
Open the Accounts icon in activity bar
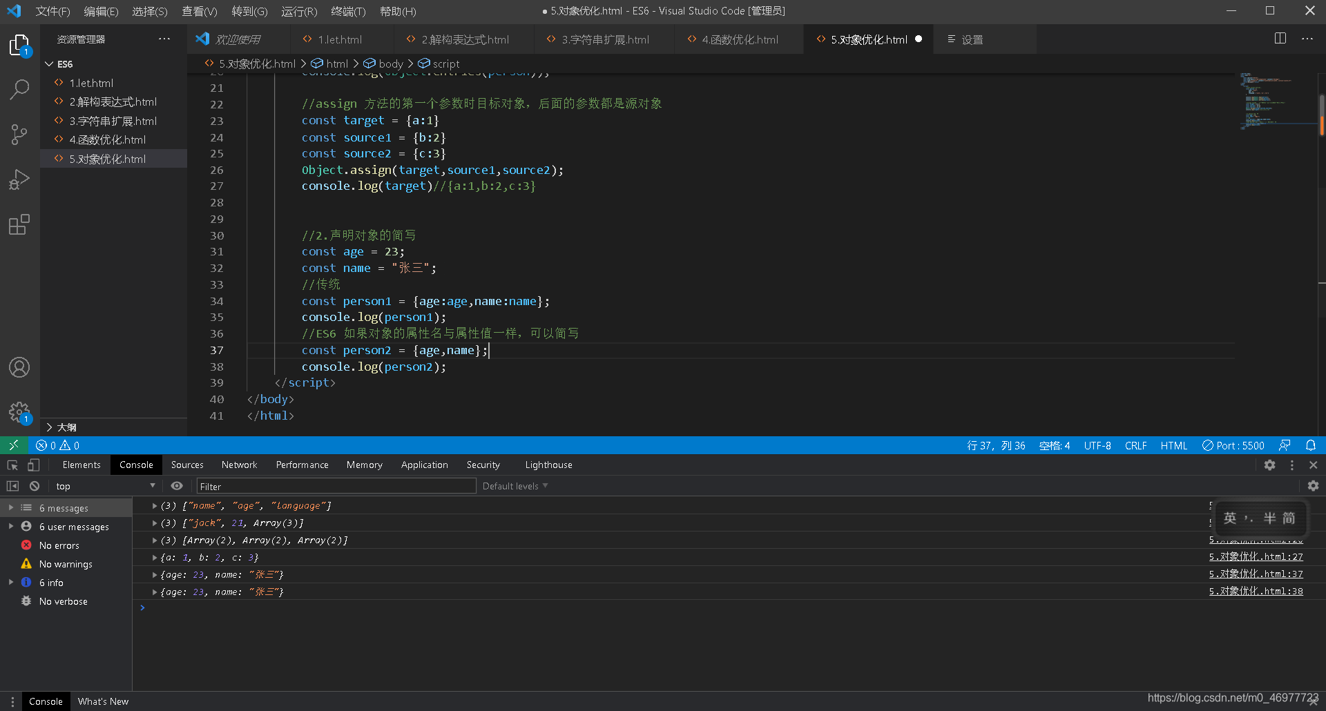coord(19,367)
